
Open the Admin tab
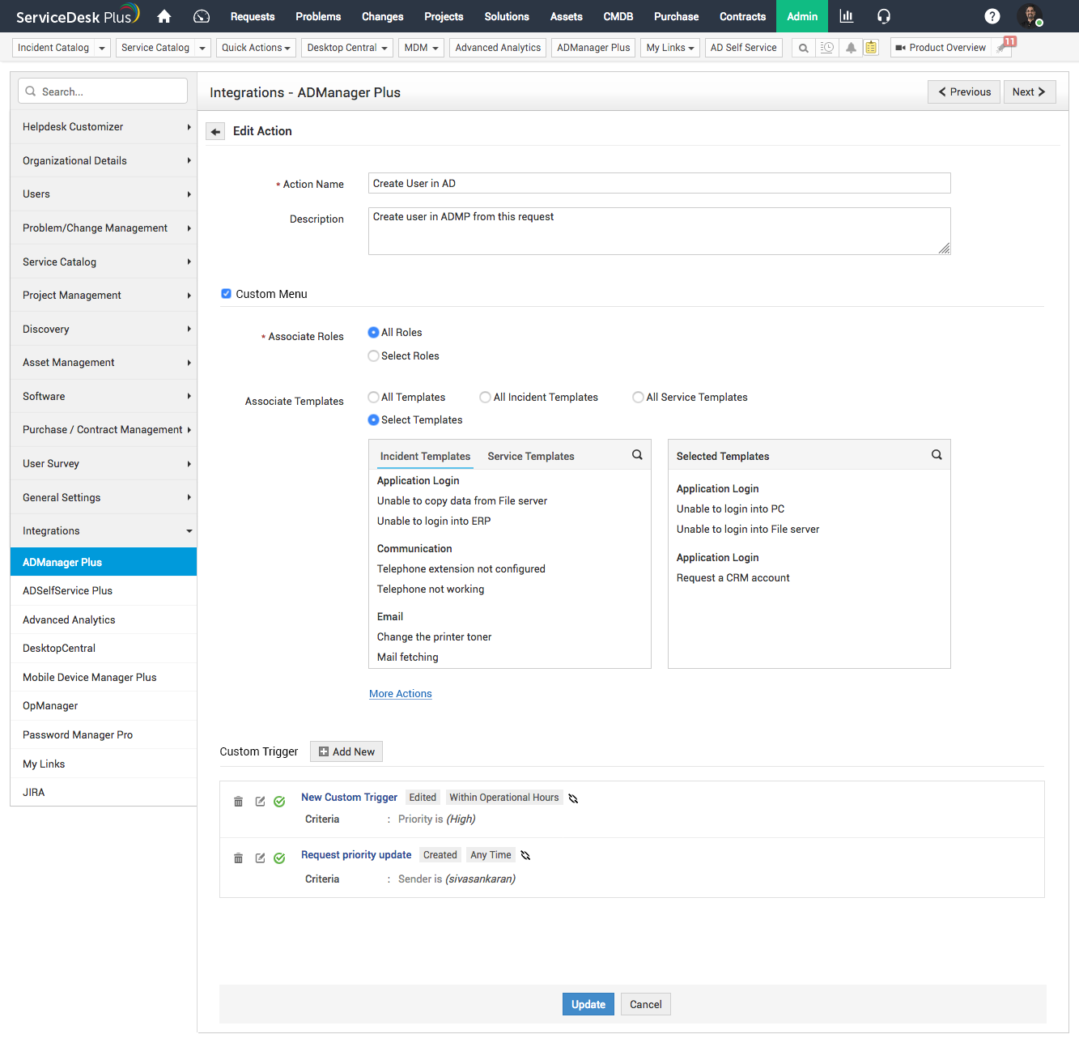[x=802, y=16]
